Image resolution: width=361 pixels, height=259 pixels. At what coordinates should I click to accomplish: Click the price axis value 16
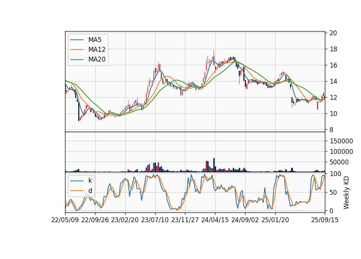click(333, 65)
